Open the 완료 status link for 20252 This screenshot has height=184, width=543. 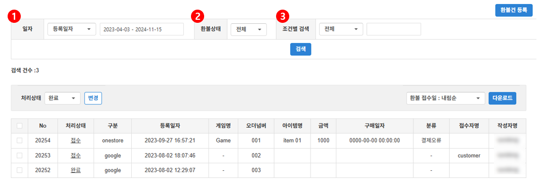(75, 170)
